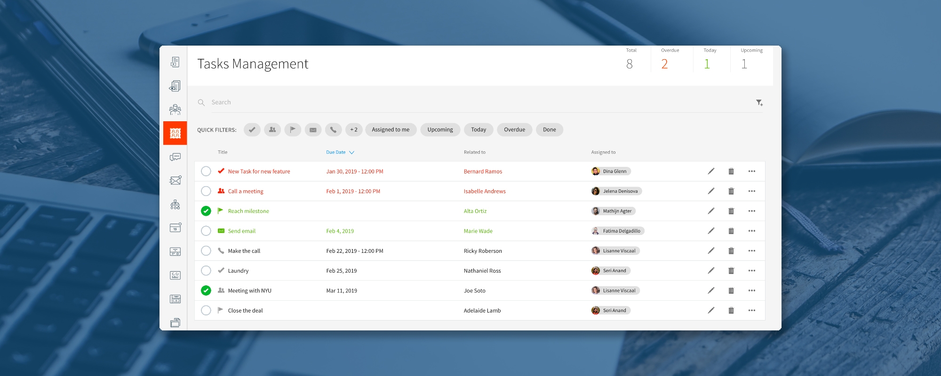
Task: Open the mail envelope sidebar icon
Action: click(175, 180)
